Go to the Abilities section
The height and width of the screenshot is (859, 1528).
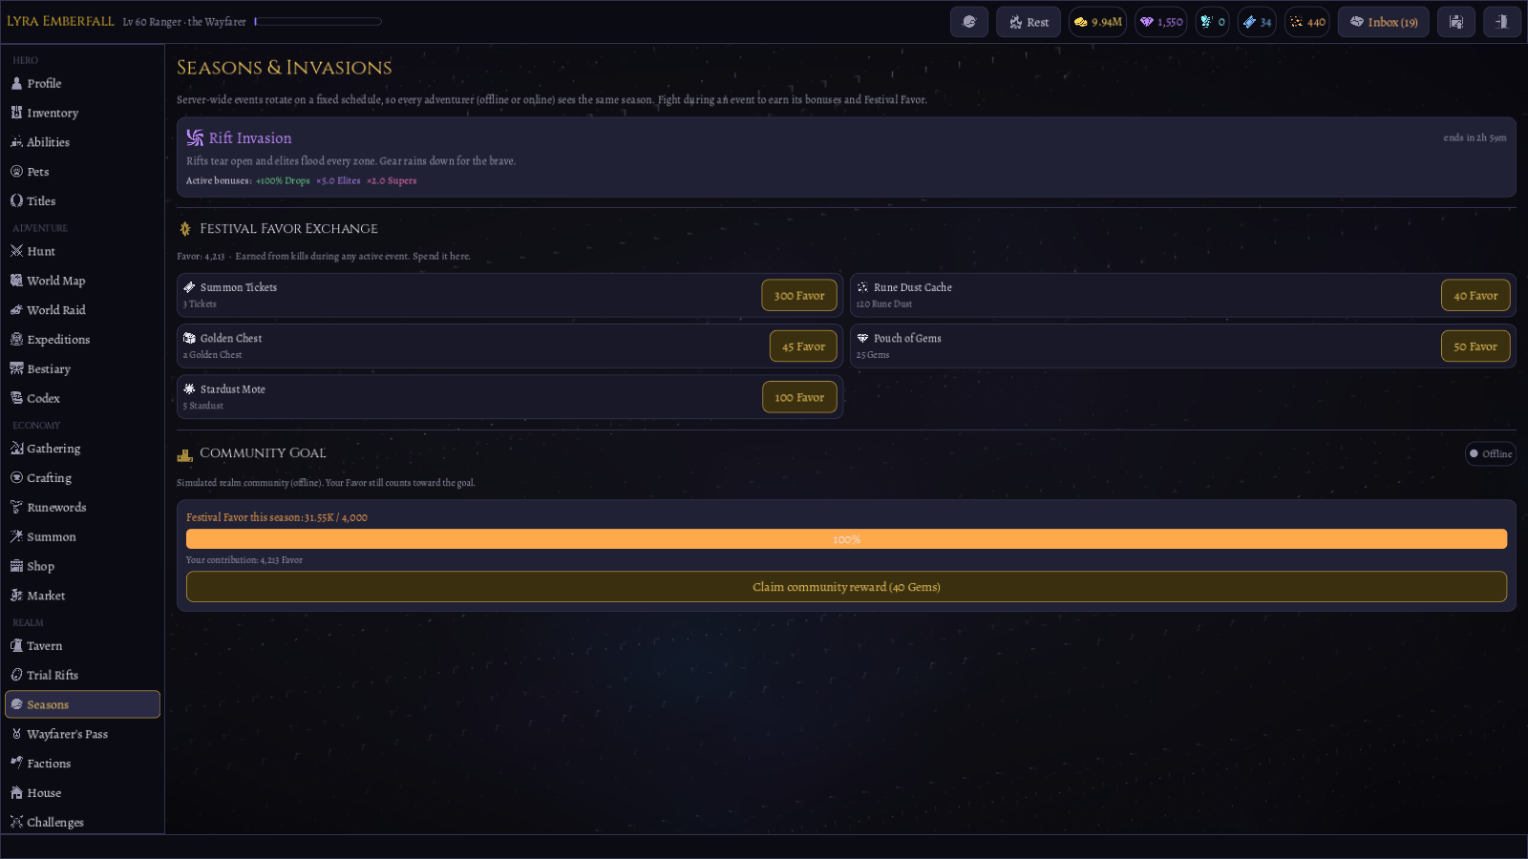pos(82,142)
